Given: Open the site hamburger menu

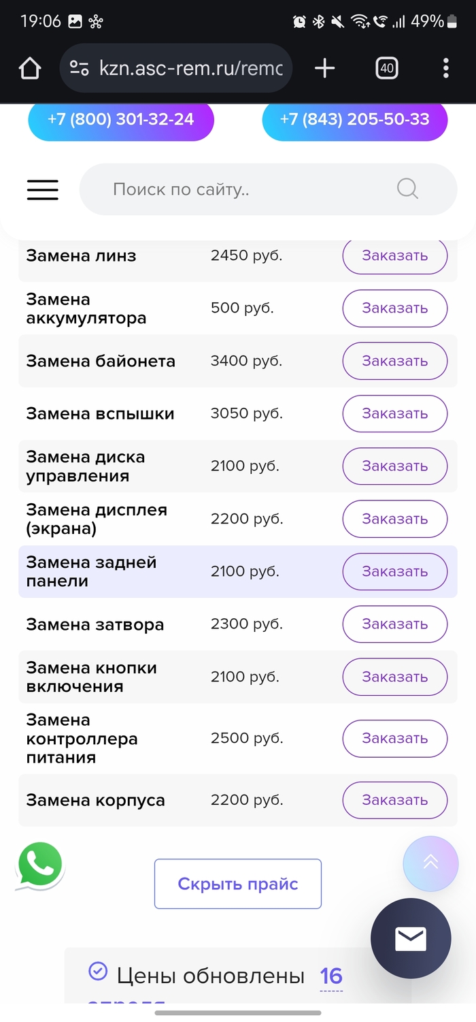Looking at the screenshot, I should point(43,189).
